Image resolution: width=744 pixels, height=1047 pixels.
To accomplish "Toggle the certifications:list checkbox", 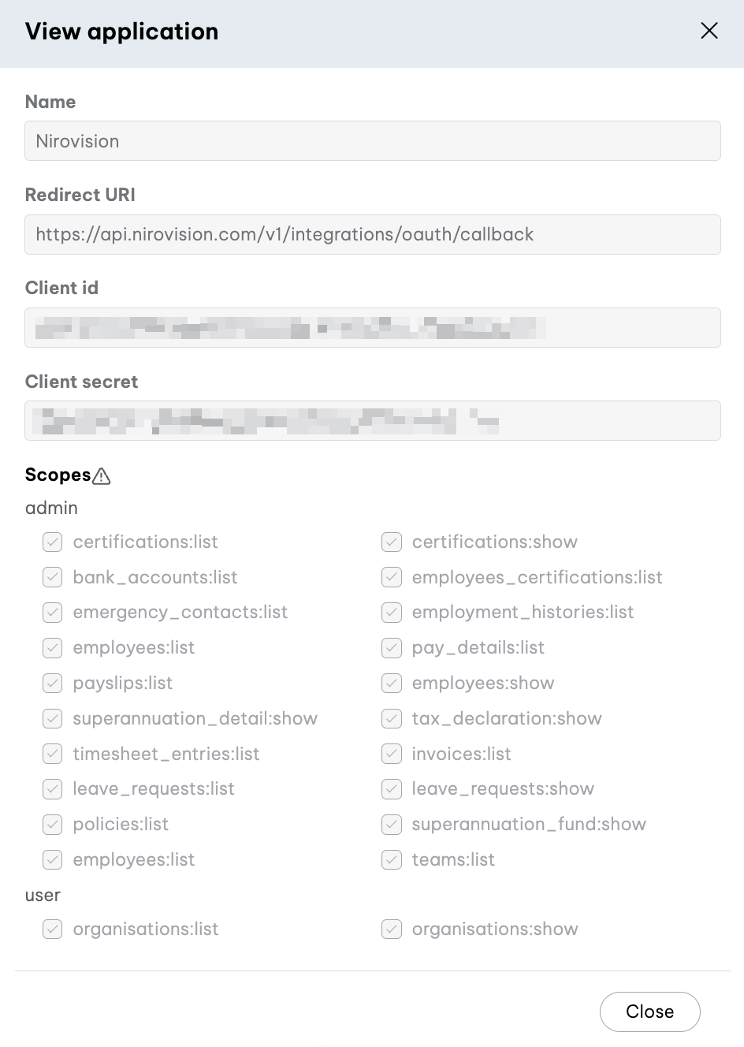I will click(53, 542).
